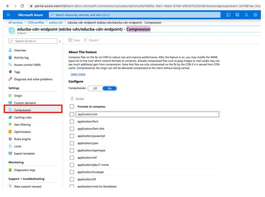Check the application/truetype checkbox
This screenshot has height=197, width=265.
point(72,172)
